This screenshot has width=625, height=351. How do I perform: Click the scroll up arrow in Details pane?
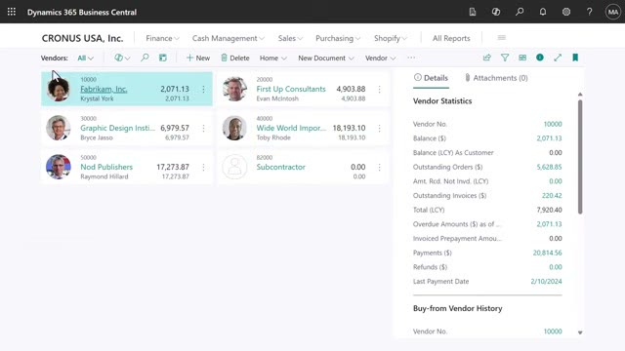(580, 95)
